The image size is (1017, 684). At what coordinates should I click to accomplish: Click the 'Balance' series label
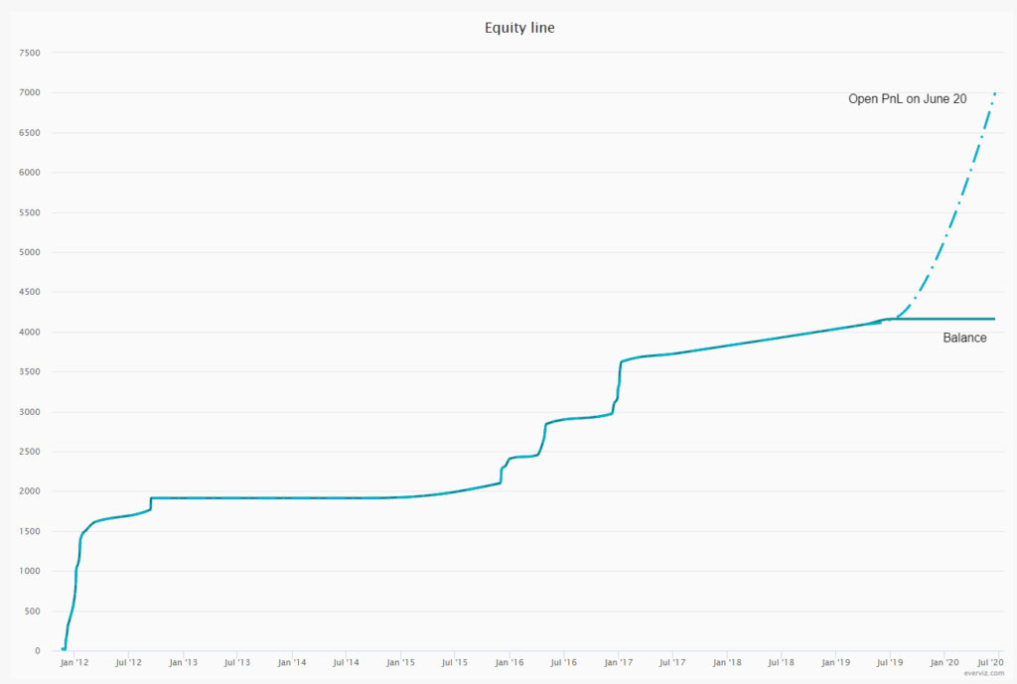(964, 338)
